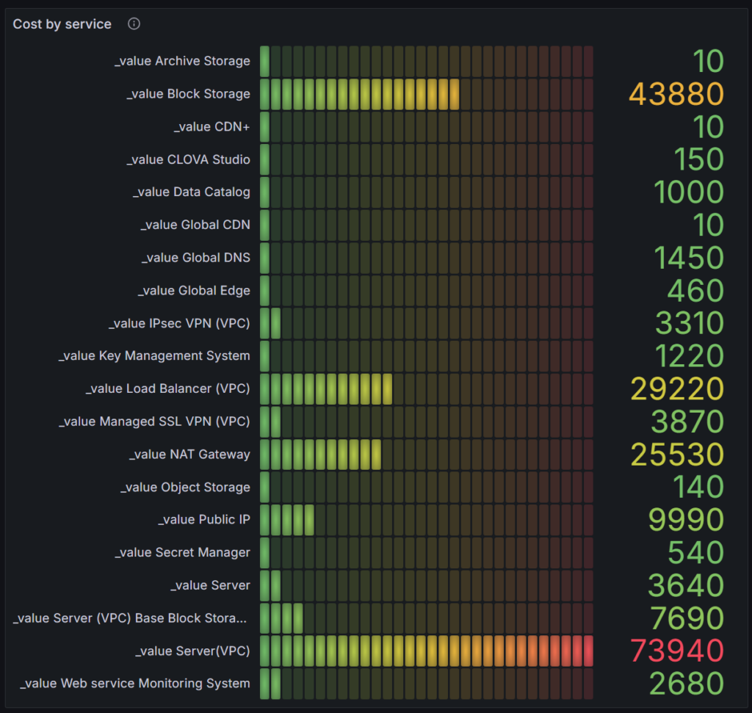Click the Load Balancer (VPC) label
Screen dimensions: 752x713
point(167,388)
